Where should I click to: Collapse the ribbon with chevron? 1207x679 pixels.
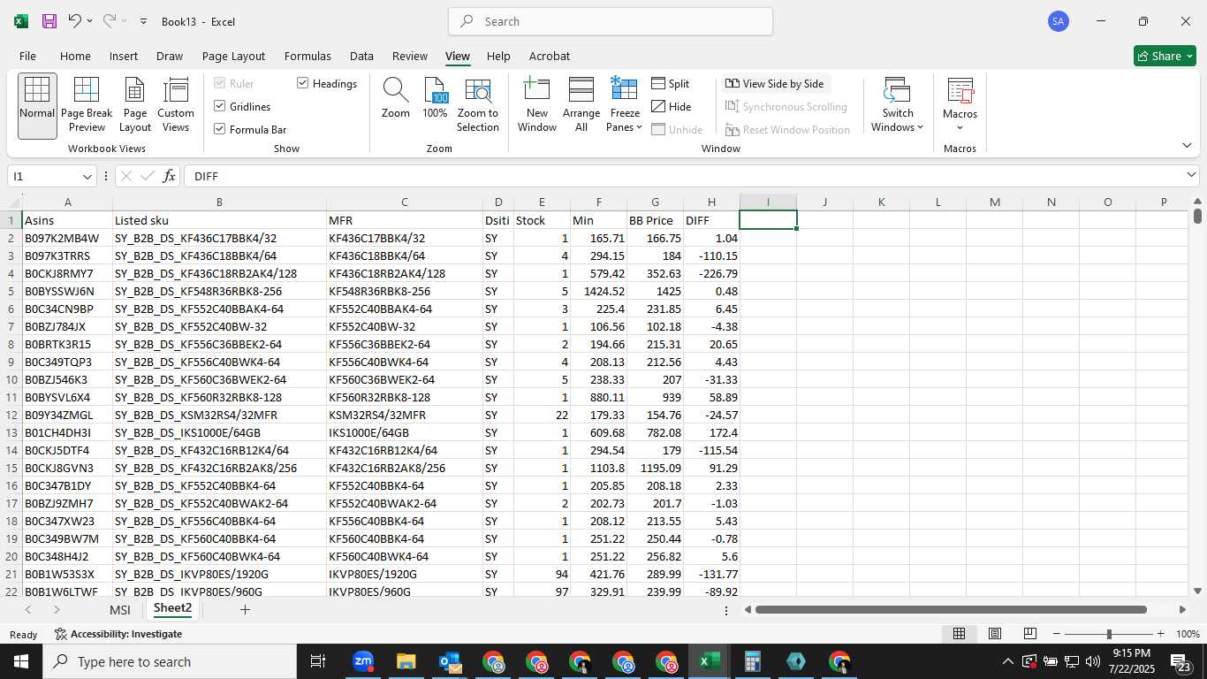point(1187,145)
